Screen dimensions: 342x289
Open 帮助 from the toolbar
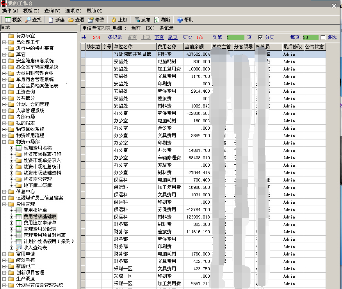180,20
